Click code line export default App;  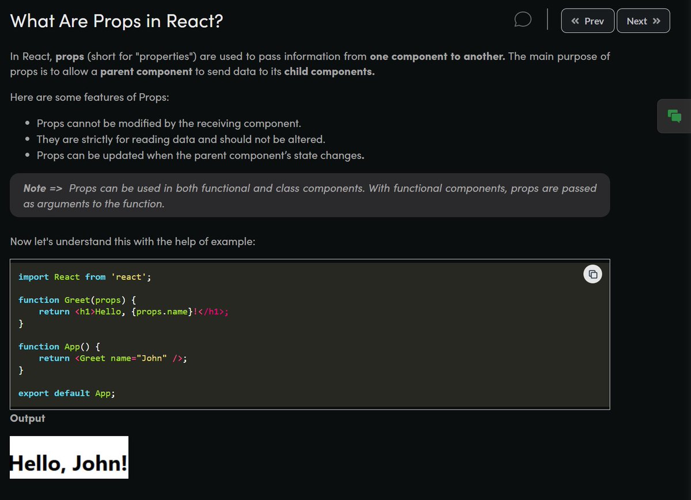point(67,393)
